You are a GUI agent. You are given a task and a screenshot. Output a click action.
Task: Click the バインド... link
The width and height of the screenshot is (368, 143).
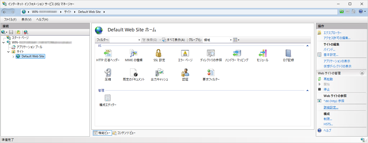329,50
